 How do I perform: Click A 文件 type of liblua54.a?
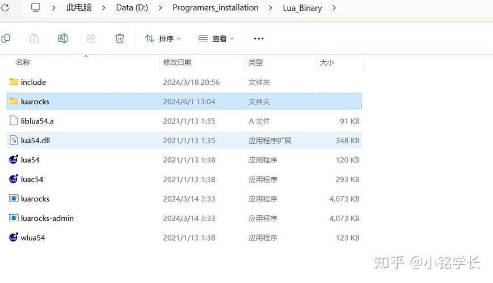click(x=259, y=121)
